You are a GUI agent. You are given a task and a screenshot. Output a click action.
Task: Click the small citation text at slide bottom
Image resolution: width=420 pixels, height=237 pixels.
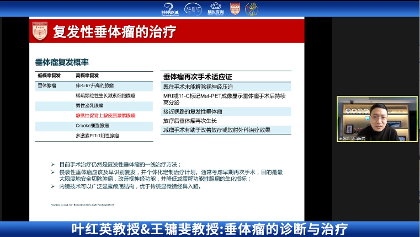coord(82,205)
